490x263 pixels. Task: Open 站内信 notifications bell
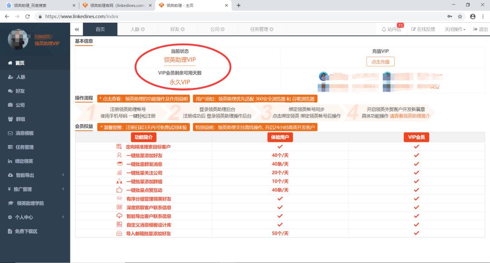[391, 29]
